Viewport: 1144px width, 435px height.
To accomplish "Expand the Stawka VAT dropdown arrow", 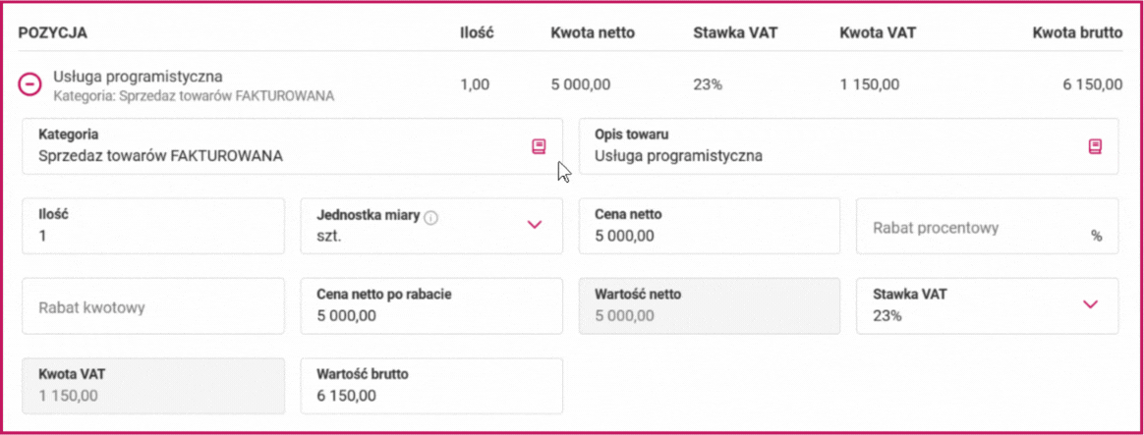I will [x=1090, y=304].
